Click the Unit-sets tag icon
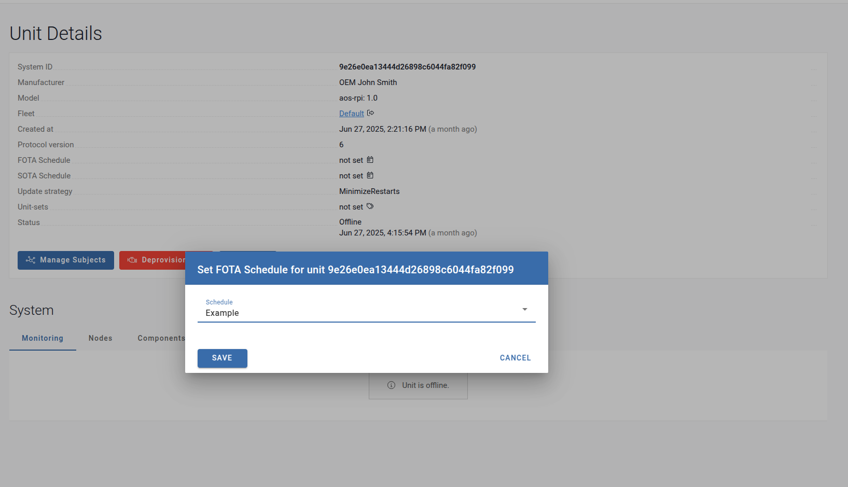The width and height of the screenshot is (848, 487). pos(370,206)
